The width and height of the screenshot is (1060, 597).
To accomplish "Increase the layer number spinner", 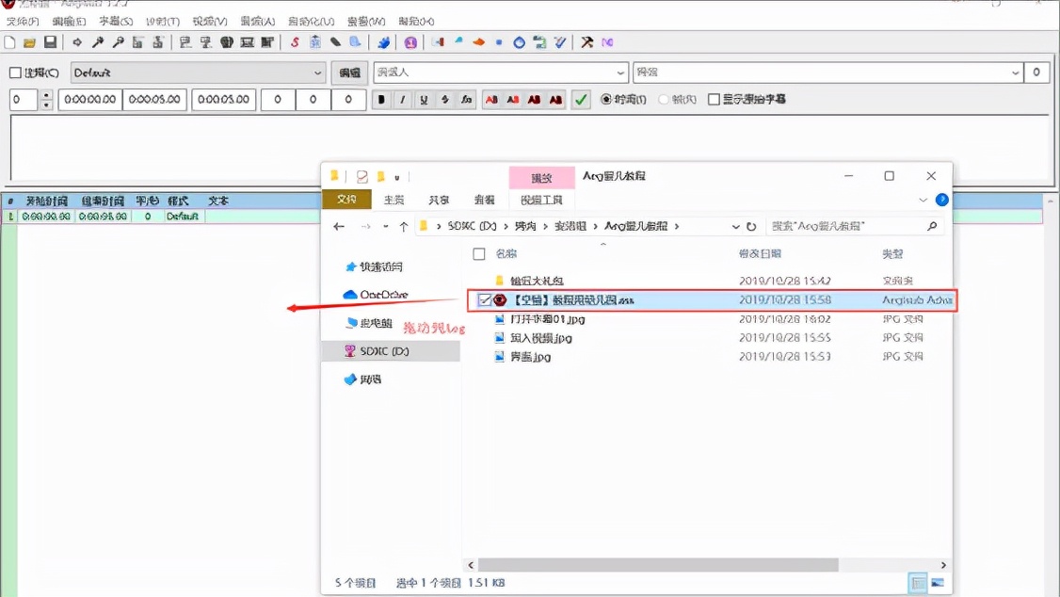I will tap(46, 95).
